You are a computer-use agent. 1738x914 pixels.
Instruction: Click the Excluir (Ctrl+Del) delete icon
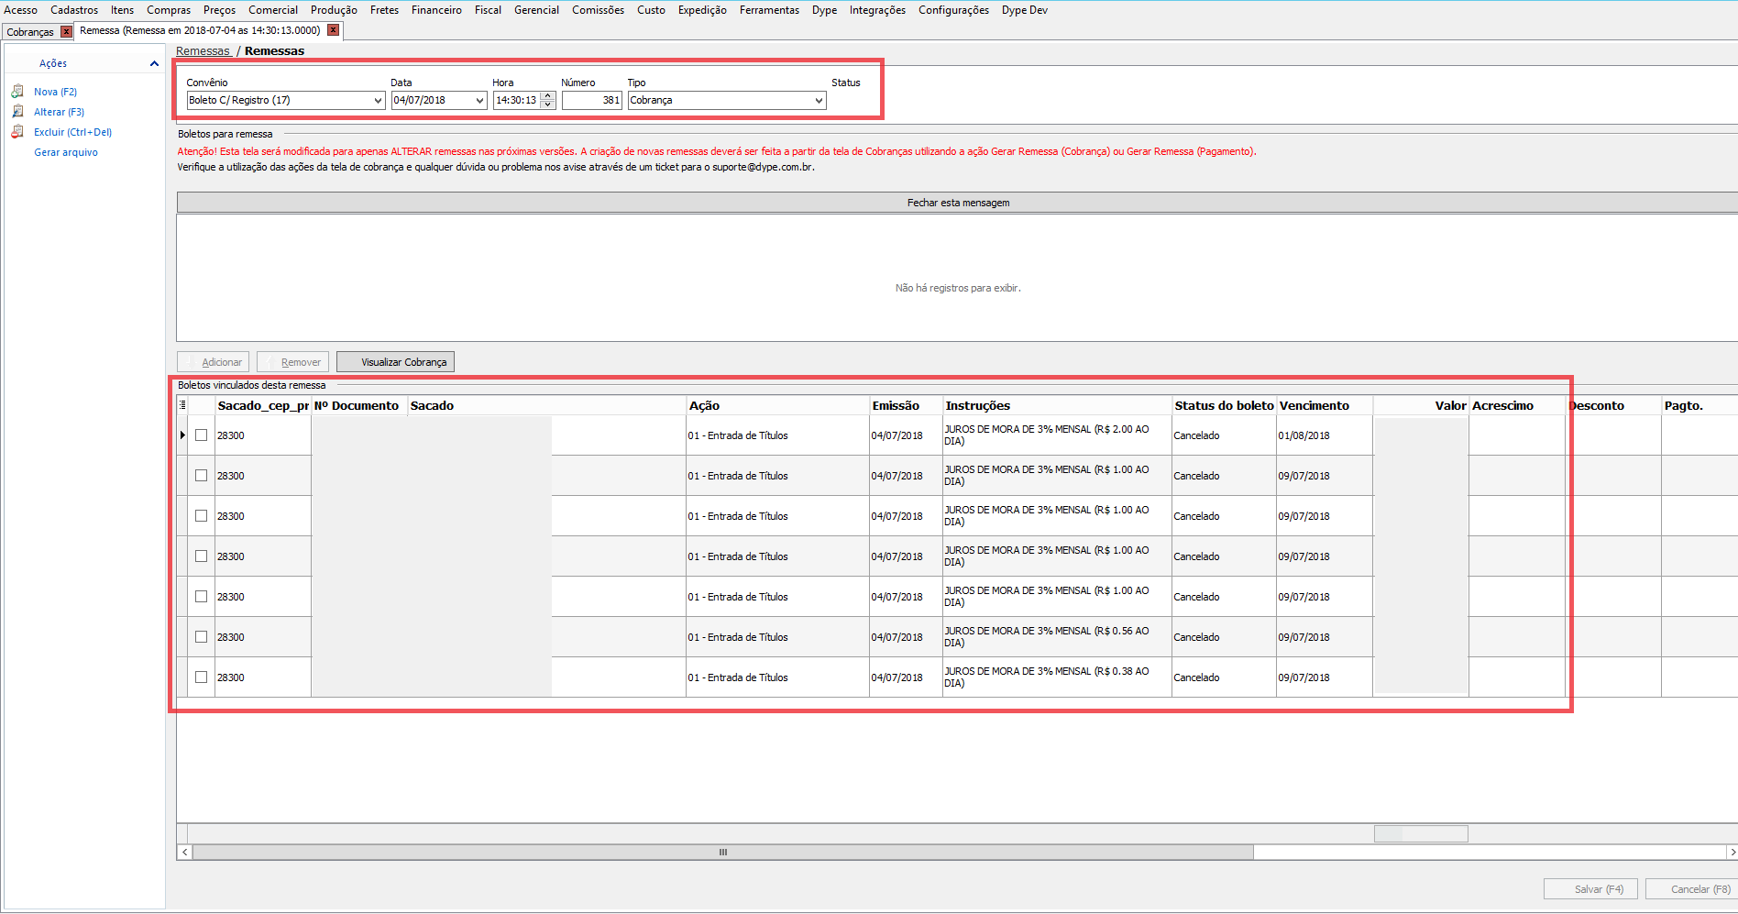[x=17, y=132]
